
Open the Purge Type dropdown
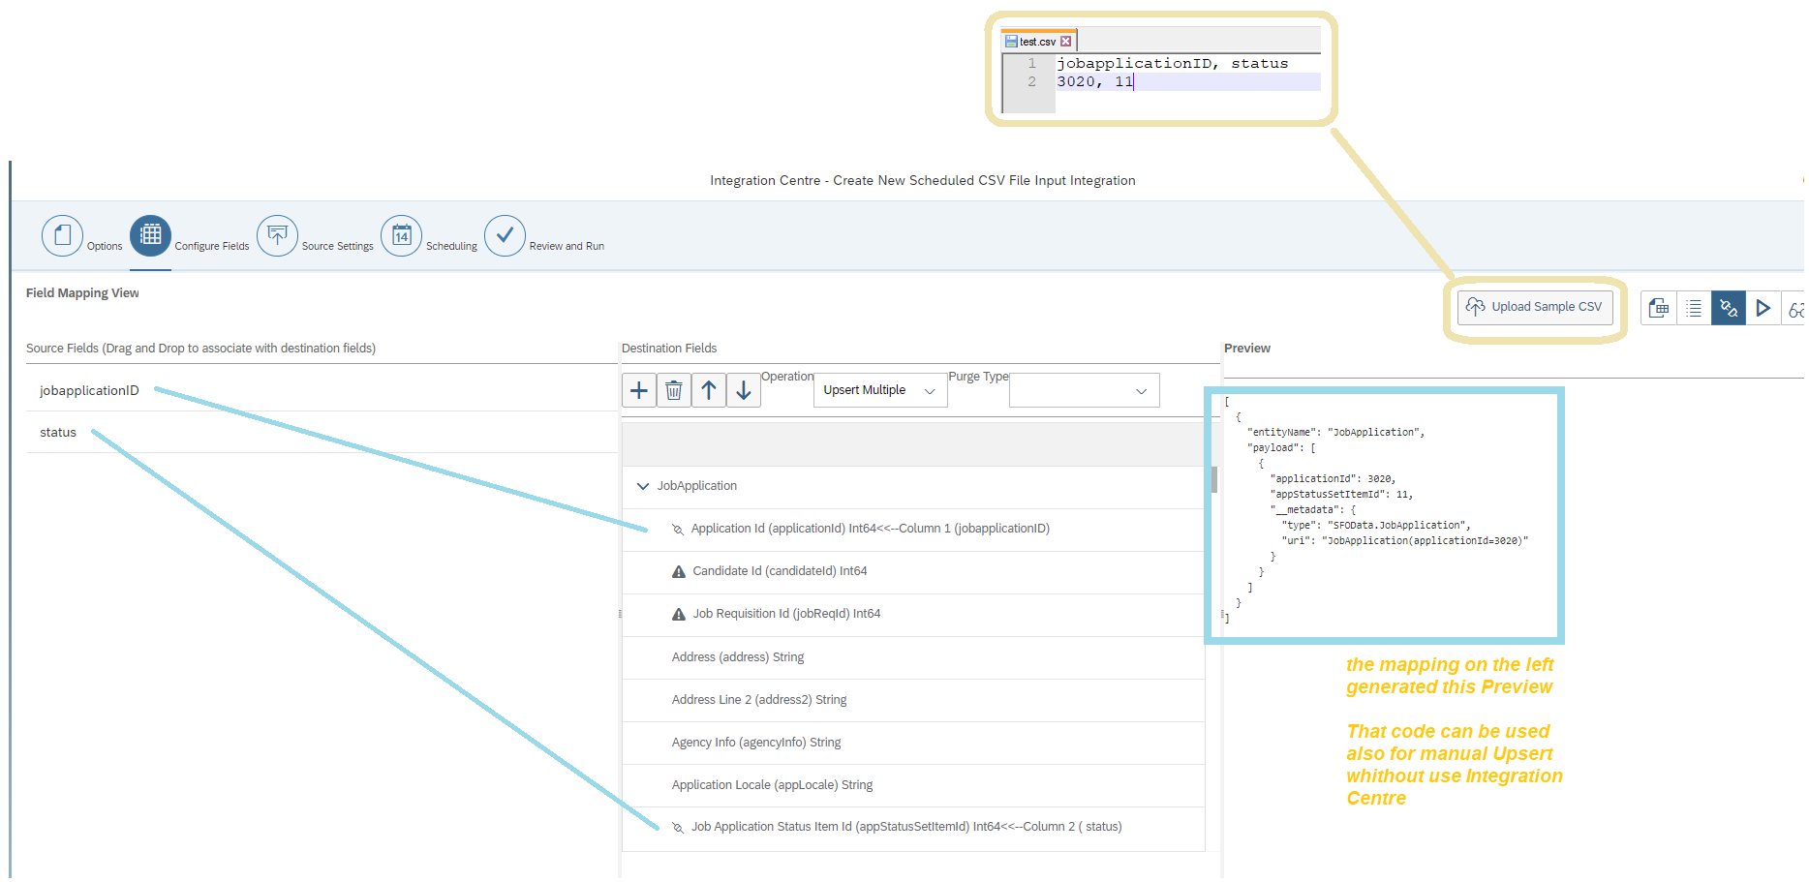click(x=1085, y=390)
